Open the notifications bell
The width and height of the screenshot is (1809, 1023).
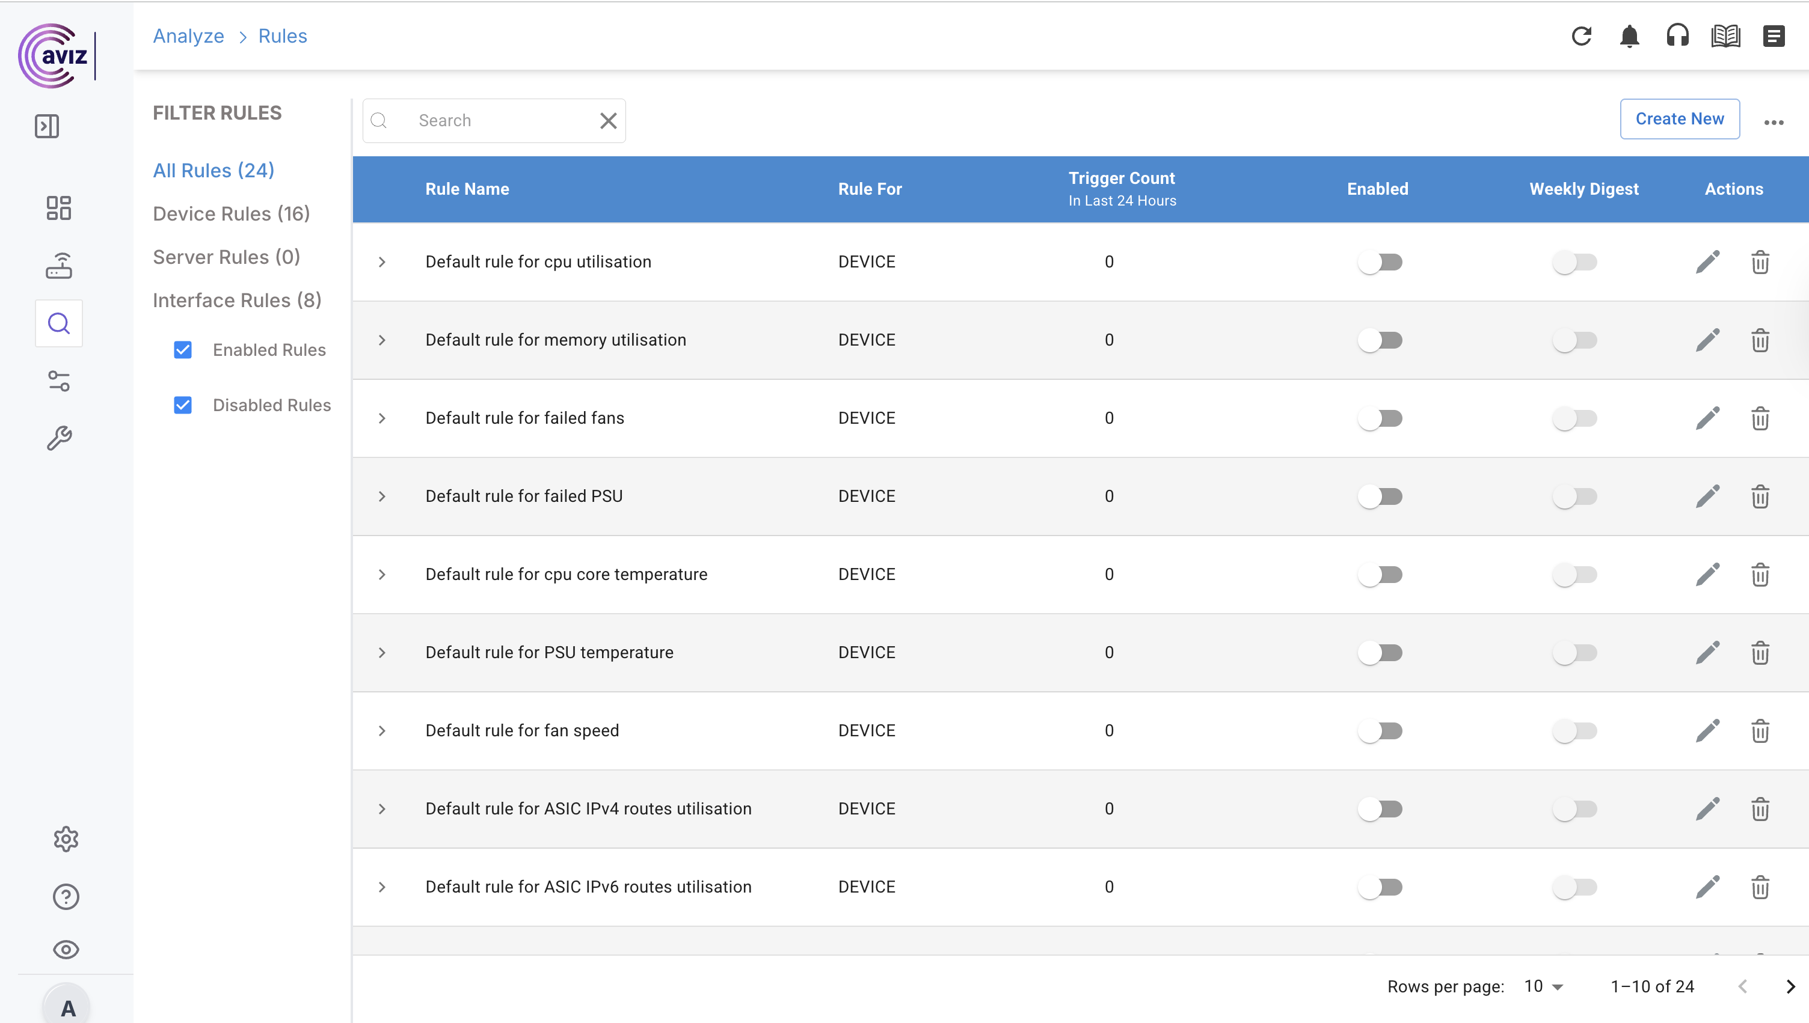[x=1629, y=36]
